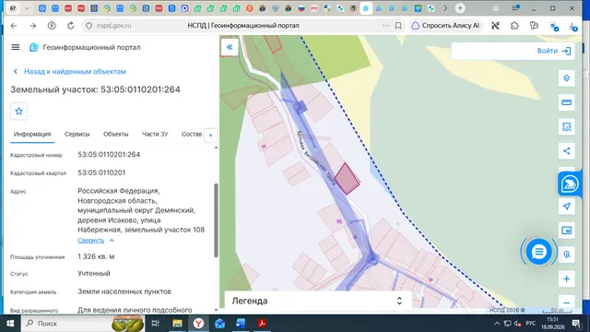Open the three-dot page options menu
The width and height of the screenshot is (590, 332).
coord(386,26)
